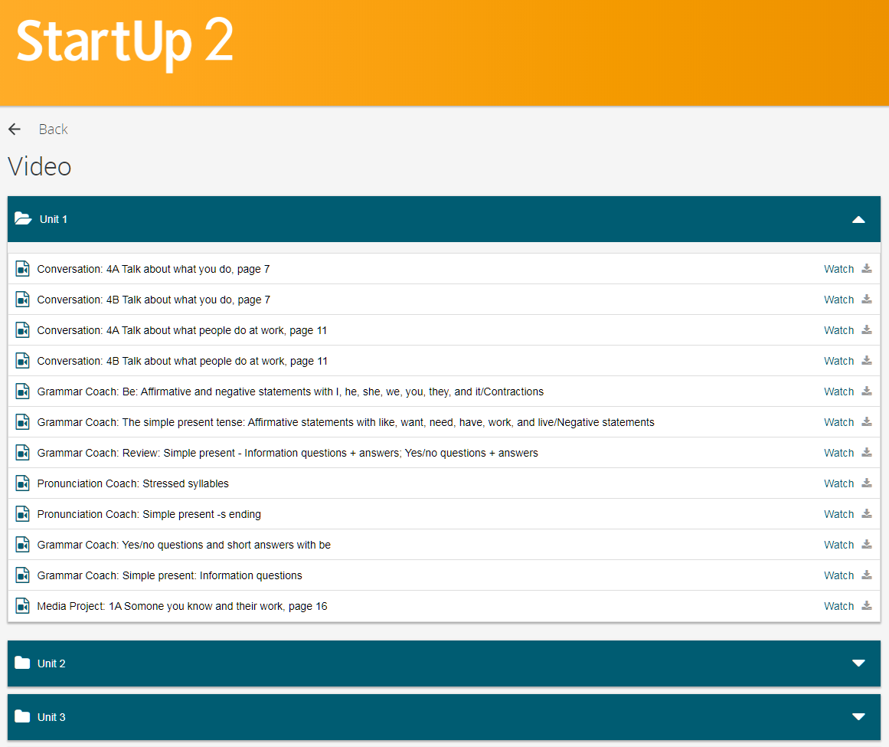Click video file icon for Yes/no questions with be
This screenshot has width=889, height=747.
point(23,544)
